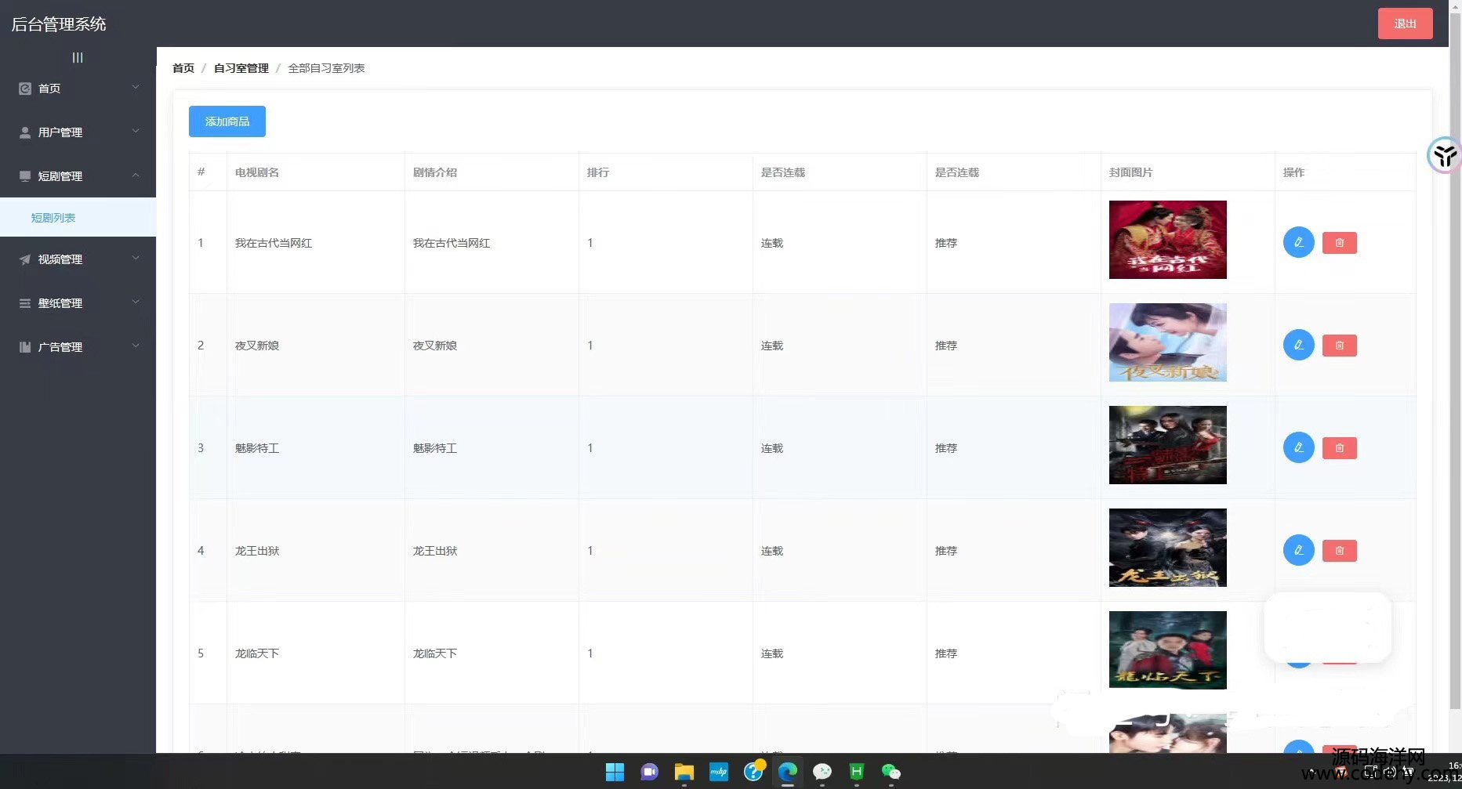
Task: Click the red 退出 button
Action: click(x=1405, y=24)
